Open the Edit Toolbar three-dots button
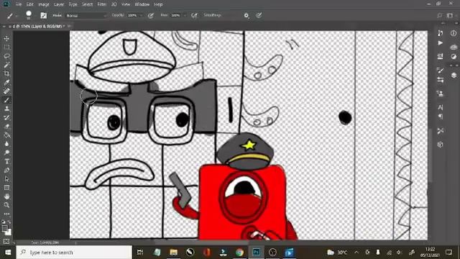Viewport: 460px width, 259px height. click(6, 214)
